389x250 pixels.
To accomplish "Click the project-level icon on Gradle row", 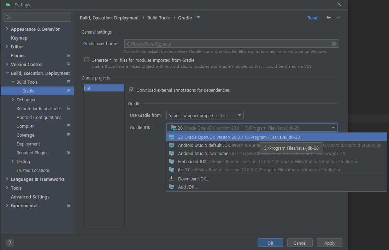I will pyautogui.click(x=69, y=90).
